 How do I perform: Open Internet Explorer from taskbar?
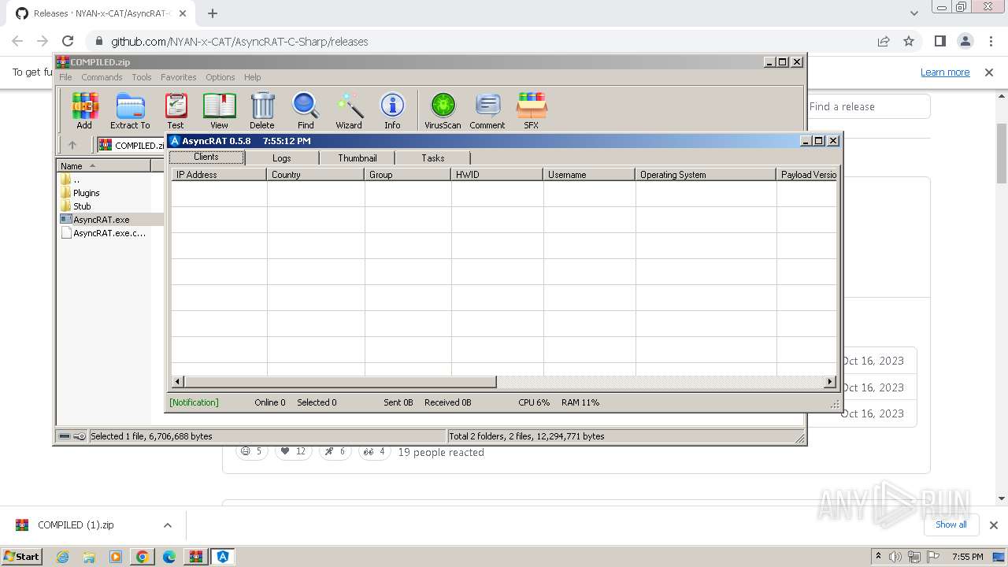pos(62,557)
